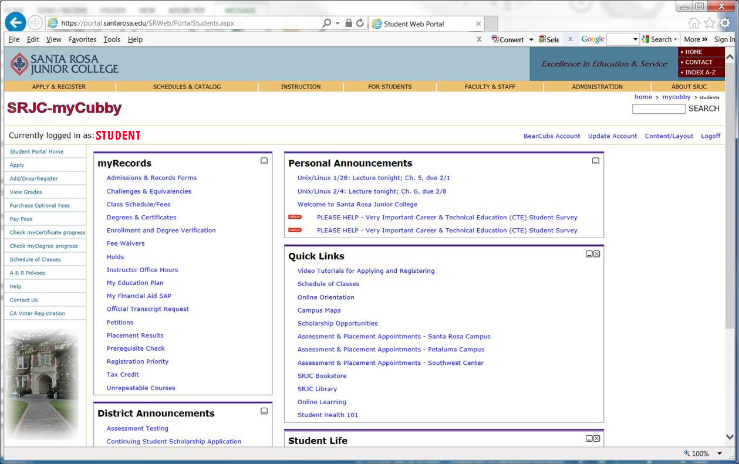The height and width of the screenshot is (464, 739).
Task: Minimize the District Announcements panel
Action: pos(264,411)
